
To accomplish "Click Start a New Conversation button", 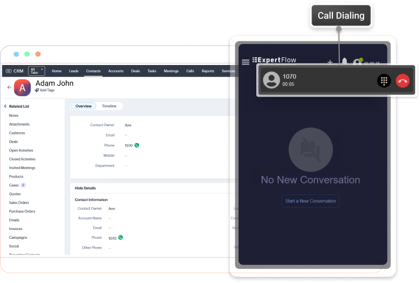I will point(310,201).
